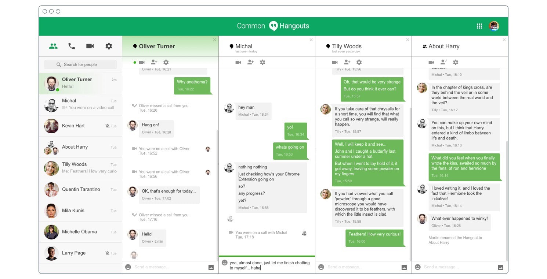Select the contacts tab in the left sidebar
This screenshot has width=547, height=279.
(54, 46)
